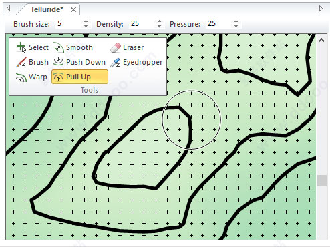Click the left tab scroll arrow
The width and height of the screenshot is (330, 247).
pos(9,9)
